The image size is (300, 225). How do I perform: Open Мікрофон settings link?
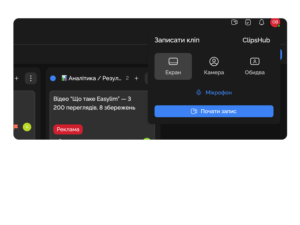[x=218, y=92]
